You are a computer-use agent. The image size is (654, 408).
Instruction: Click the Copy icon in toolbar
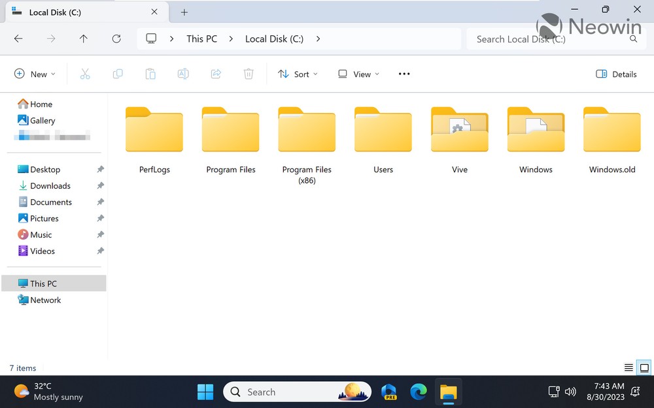118,74
